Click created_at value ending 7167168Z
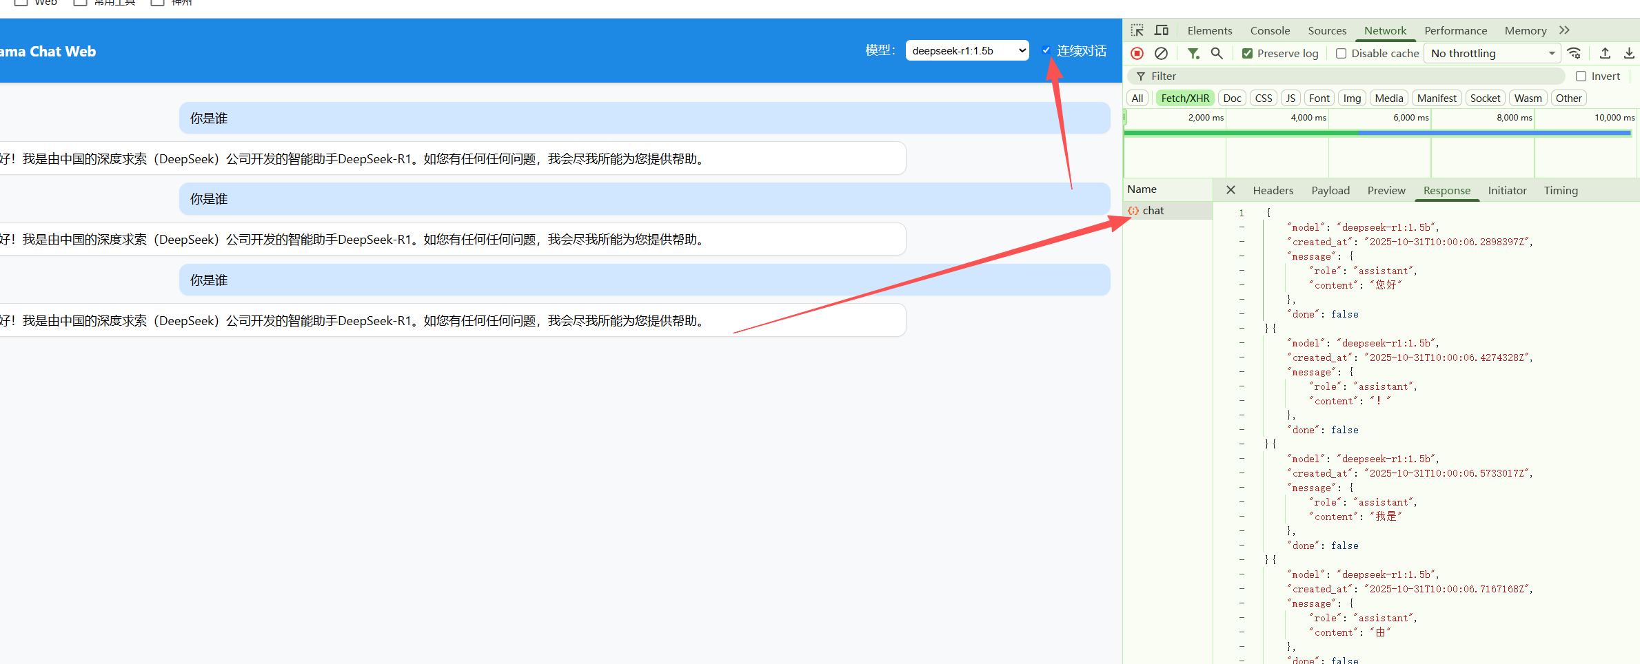 pyautogui.click(x=1446, y=589)
